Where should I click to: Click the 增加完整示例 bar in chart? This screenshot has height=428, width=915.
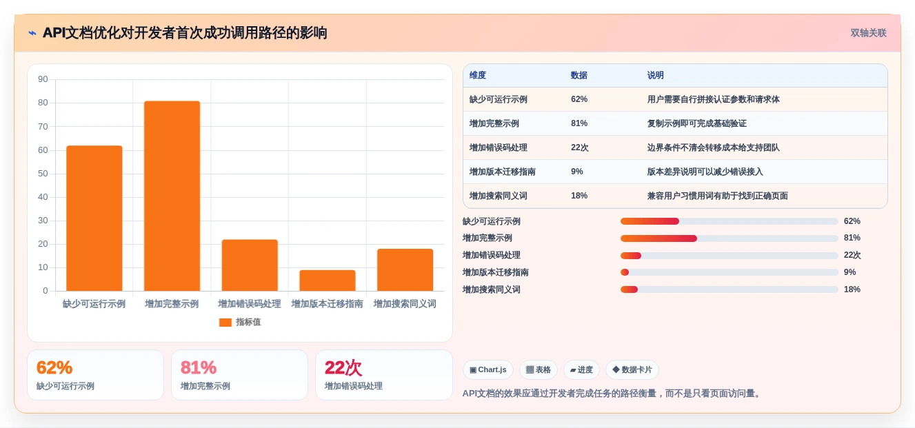coord(172,196)
